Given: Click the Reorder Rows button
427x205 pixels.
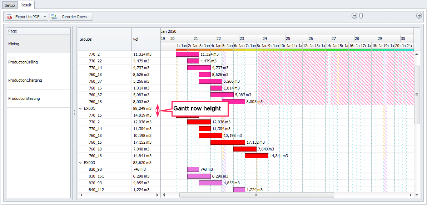Looking at the screenshot, I should tap(71, 17).
